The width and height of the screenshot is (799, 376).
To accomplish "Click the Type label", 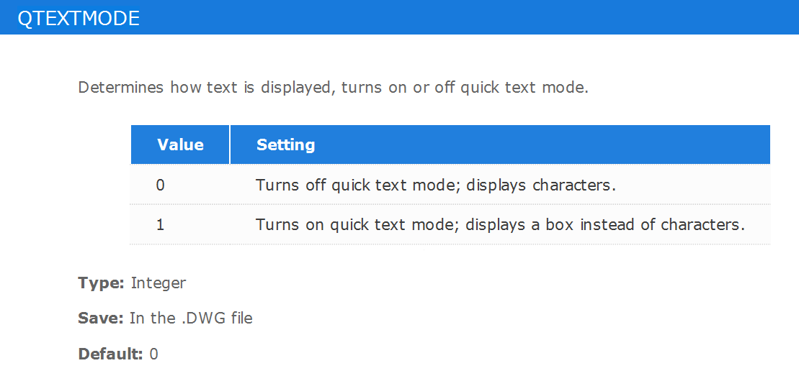I will coord(101,283).
